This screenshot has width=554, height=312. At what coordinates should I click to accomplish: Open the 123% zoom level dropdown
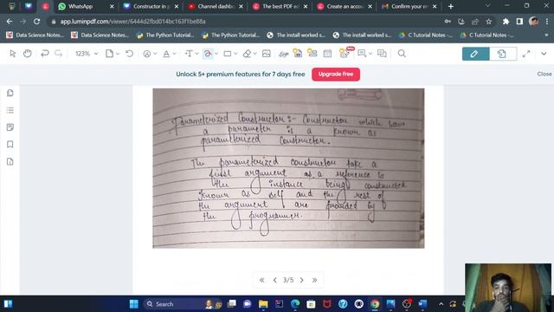pos(87,54)
